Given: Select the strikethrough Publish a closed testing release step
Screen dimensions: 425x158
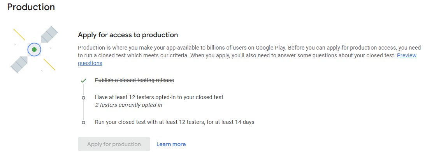Looking at the screenshot, I should [134, 80].
